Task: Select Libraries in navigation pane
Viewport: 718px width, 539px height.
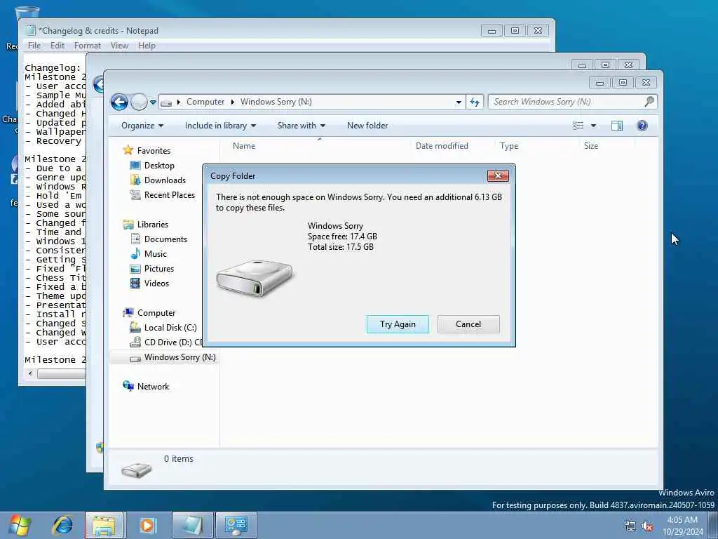Action: pyautogui.click(x=152, y=224)
